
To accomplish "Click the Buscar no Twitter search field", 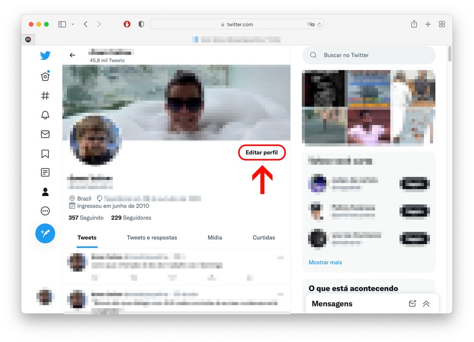I will pos(374,55).
